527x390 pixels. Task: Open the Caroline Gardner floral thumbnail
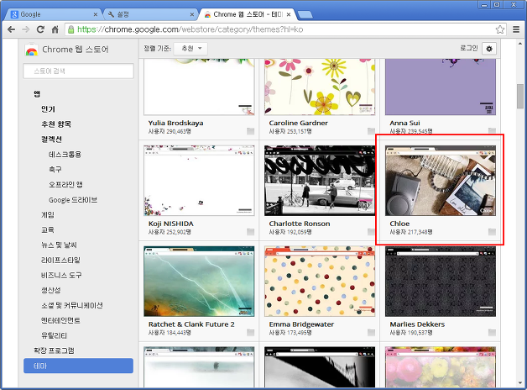coord(320,87)
